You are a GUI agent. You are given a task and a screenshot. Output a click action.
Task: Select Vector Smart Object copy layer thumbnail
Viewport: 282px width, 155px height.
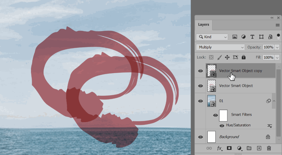(211, 71)
